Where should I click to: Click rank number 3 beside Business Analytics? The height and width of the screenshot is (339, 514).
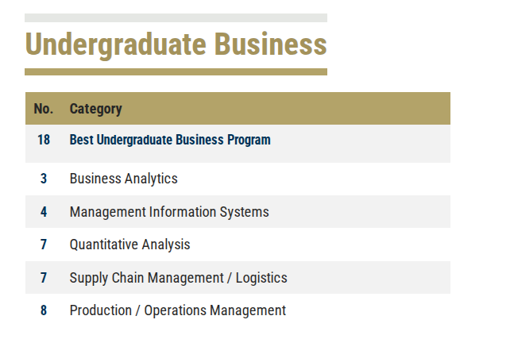(x=44, y=179)
